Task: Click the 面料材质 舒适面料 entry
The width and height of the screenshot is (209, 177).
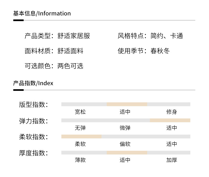Action: click(x=54, y=51)
